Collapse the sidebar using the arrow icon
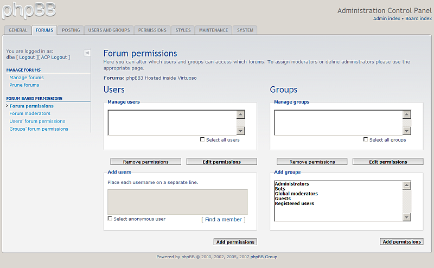The width and height of the screenshot is (434, 268). tap(87, 53)
